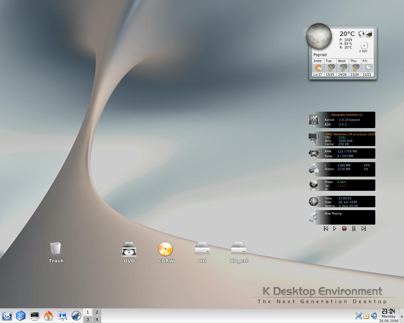The image size is (404, 323).
Task: Click the KDE gear icon in system monitor
Action: click(x=313, y=120)
